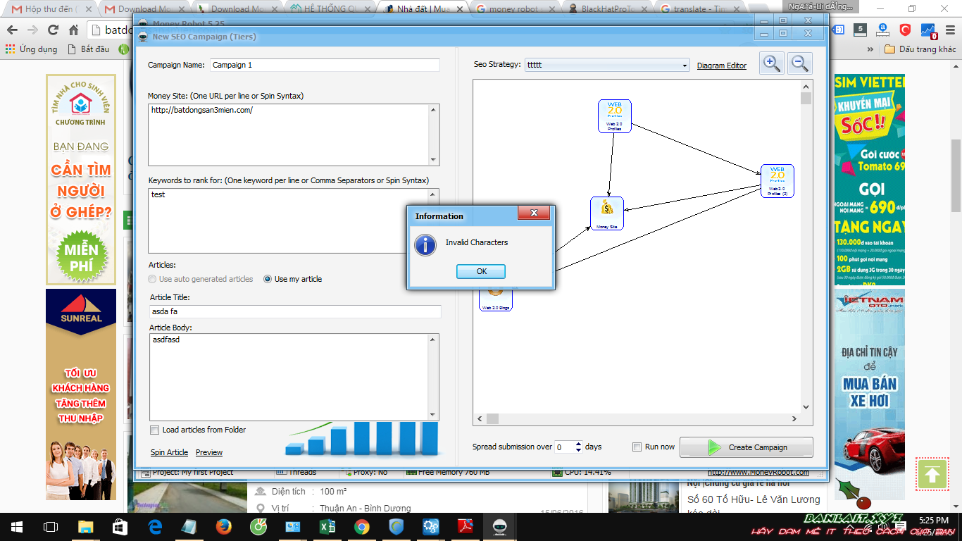Check Load articles from Folder

155,430
